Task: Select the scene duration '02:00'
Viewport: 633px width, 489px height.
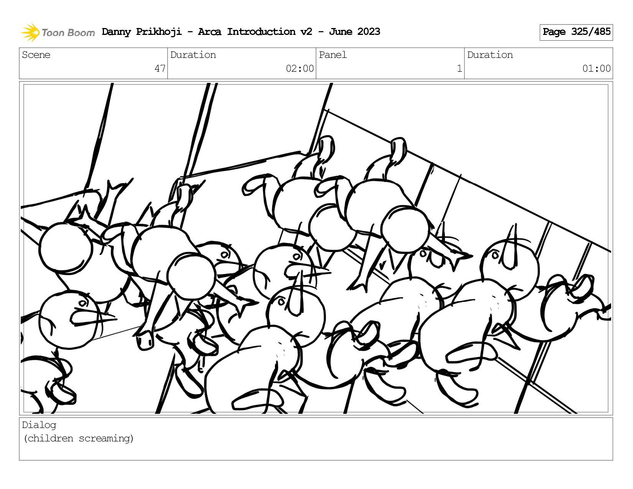Action: [300, 69]
